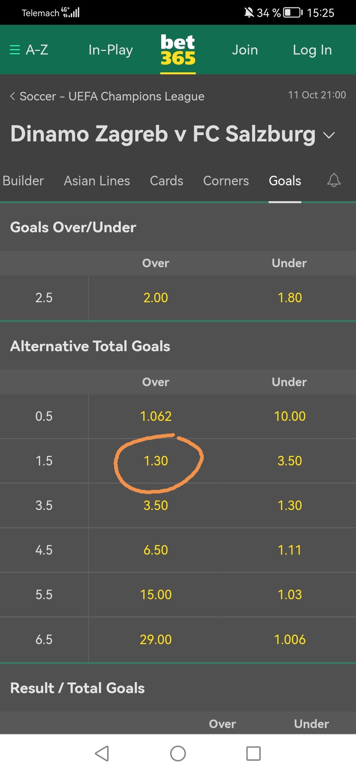The image size is (356, 773).
Task: Collapse the Result / Total Goals section
Action: pos(178,688)
